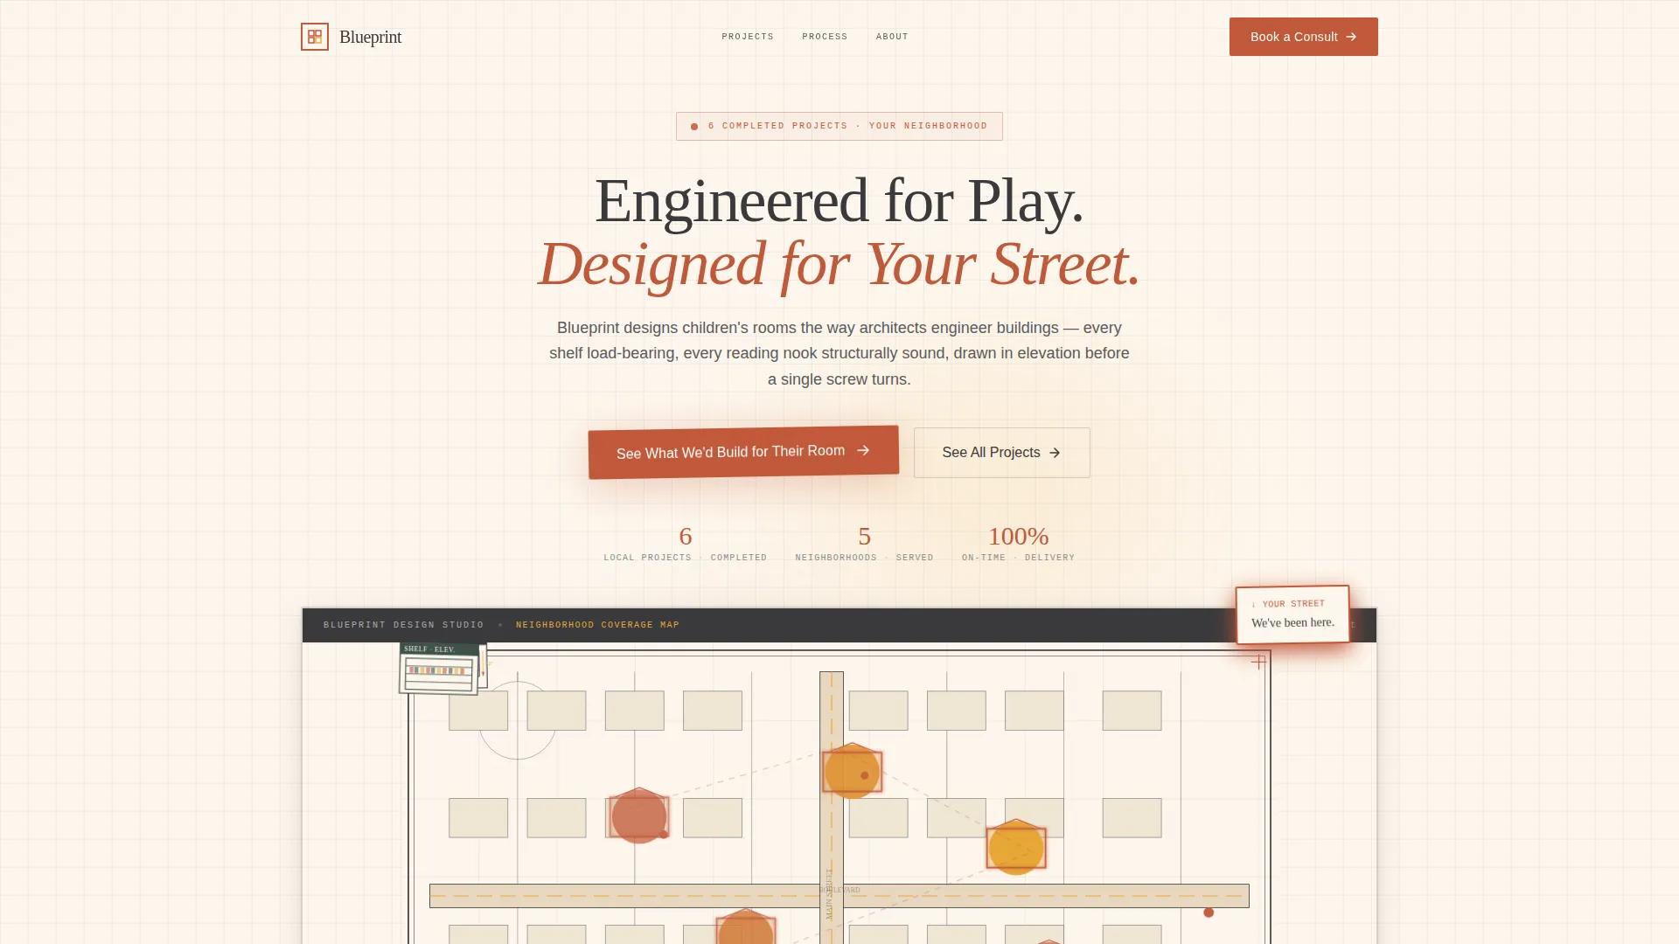Click the 'Your Street' callout card
1679x944 pixels.
pos(1292,614)
